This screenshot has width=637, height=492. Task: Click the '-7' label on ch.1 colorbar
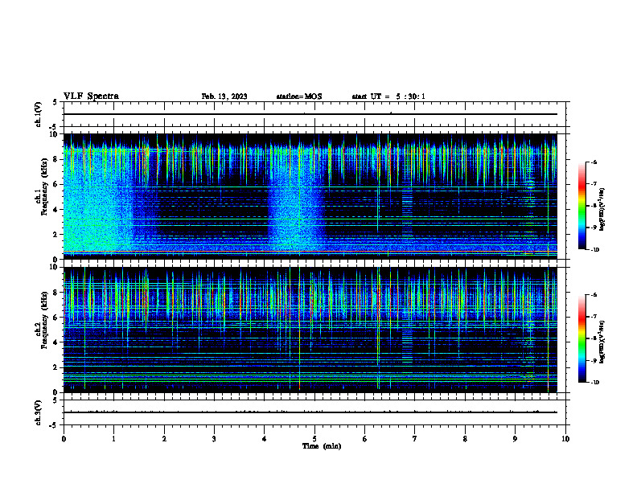point(594,184)
